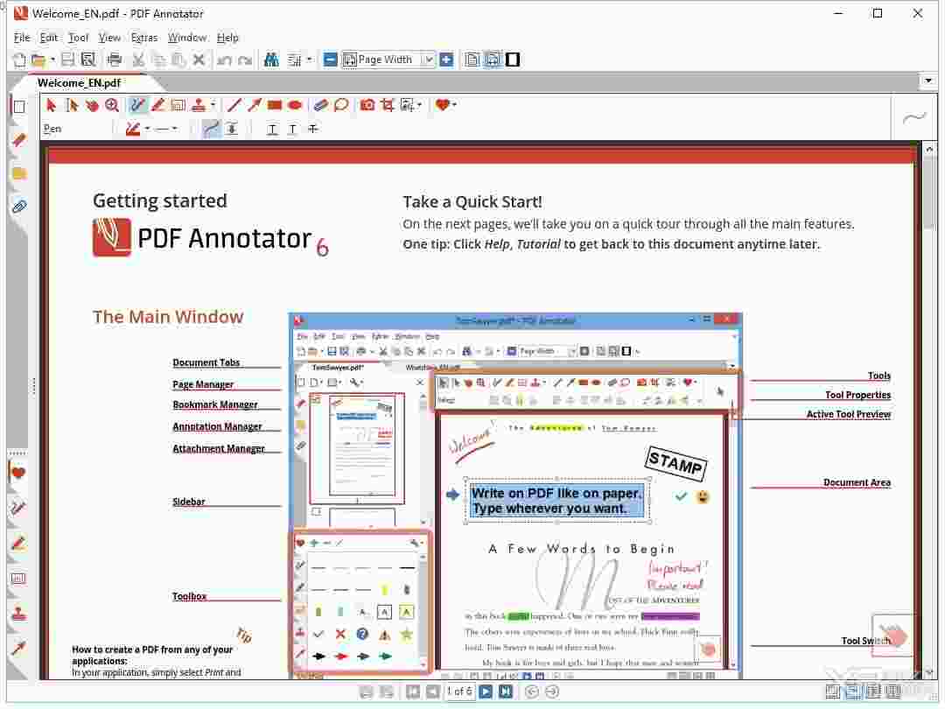This screenshot has height=709, width=945.
Task: Click the active tool preview box
Action: [913, 117]
